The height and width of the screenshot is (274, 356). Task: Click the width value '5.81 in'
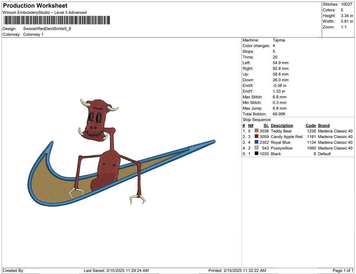pos(347,21)
